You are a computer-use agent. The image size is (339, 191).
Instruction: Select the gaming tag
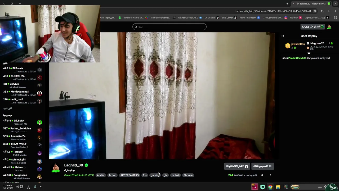(155, 175)
